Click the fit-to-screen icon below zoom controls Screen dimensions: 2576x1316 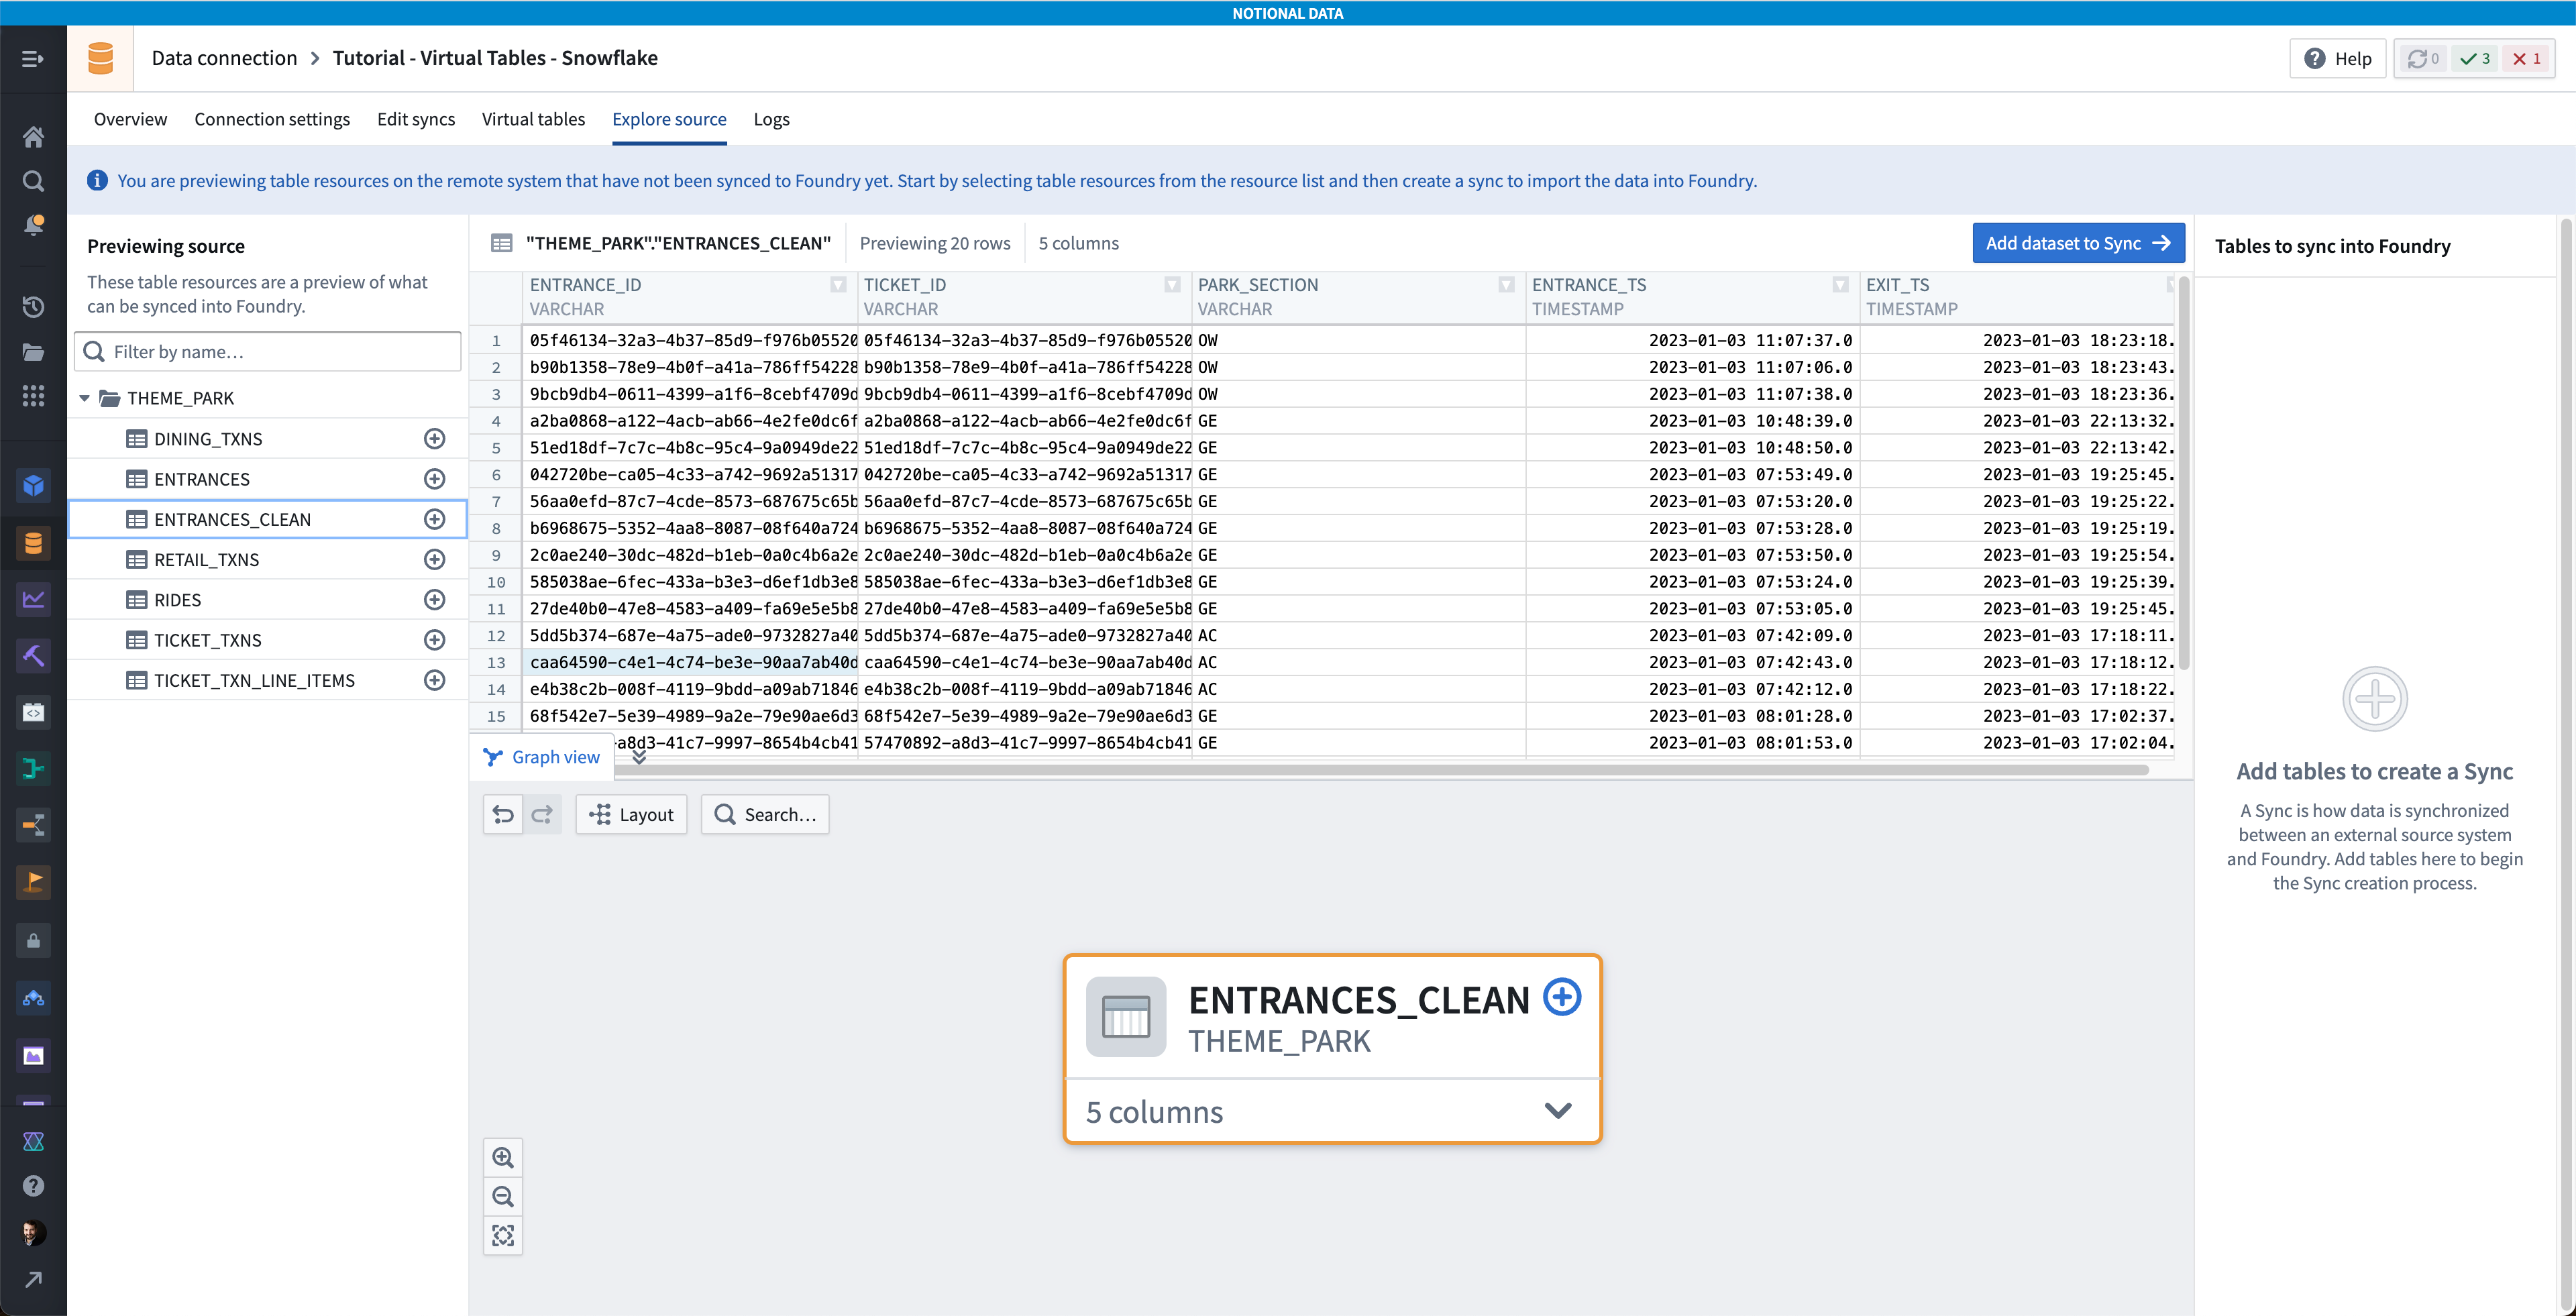point(503,1236)
